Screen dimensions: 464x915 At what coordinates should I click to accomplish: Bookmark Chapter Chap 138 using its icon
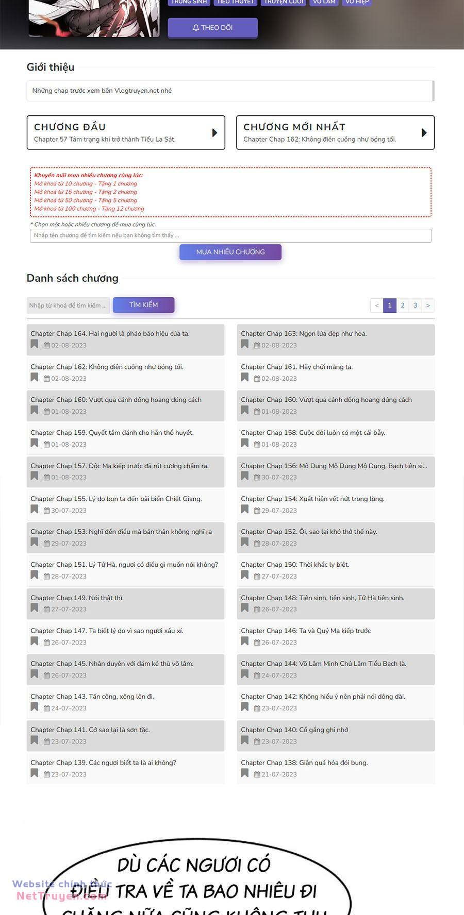point(245,773)
